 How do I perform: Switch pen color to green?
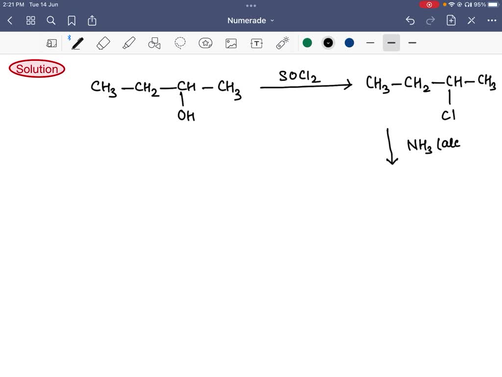tap(307, 43)
